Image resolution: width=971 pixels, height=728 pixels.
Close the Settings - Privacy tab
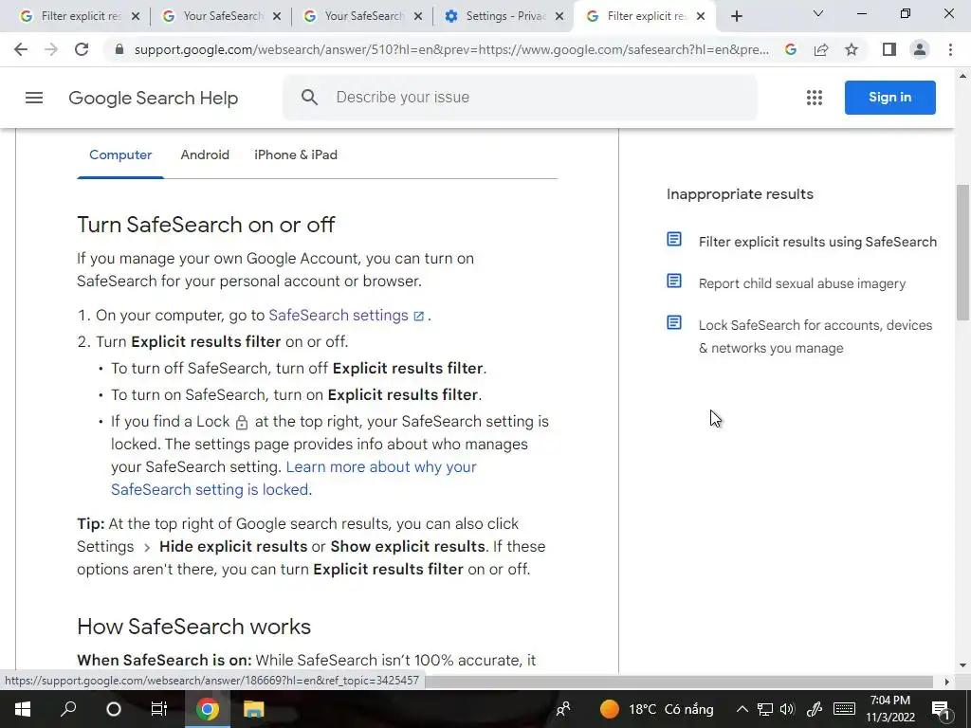[x=559, y=17]
